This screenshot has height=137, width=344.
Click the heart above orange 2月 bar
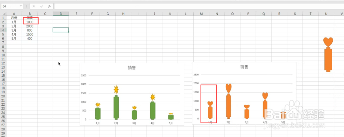pos(228,88)
